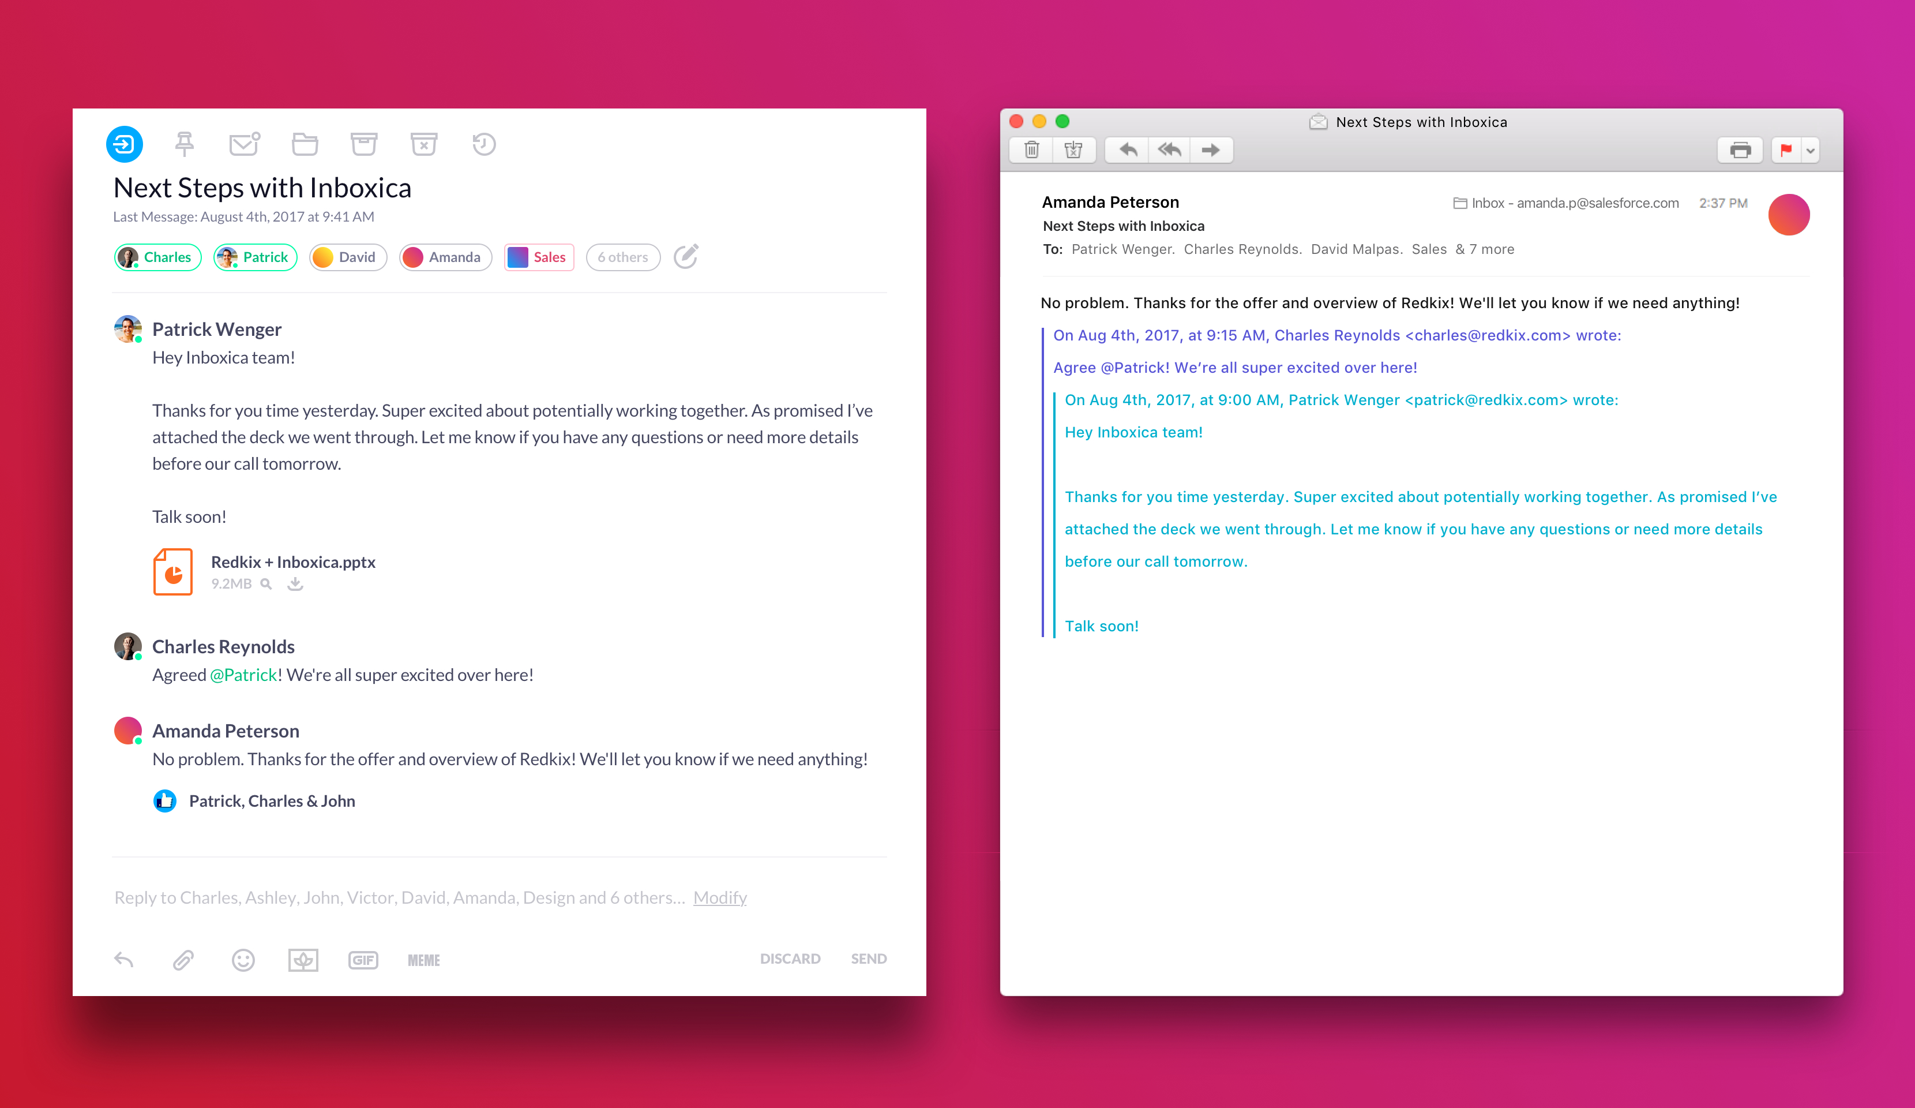Expand '& 7 more' recipients in Mail
Screen dimensions: 1915x1108
(x=1484, y=249)
